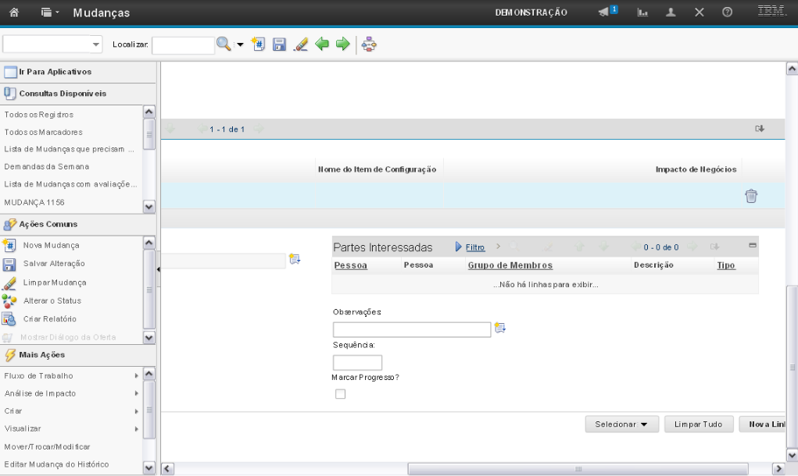Screen dimensions: 798x476
Task: Click the horizontal scrollbar at the bottom
Action: pyautogui.click(x=578, y=468)
